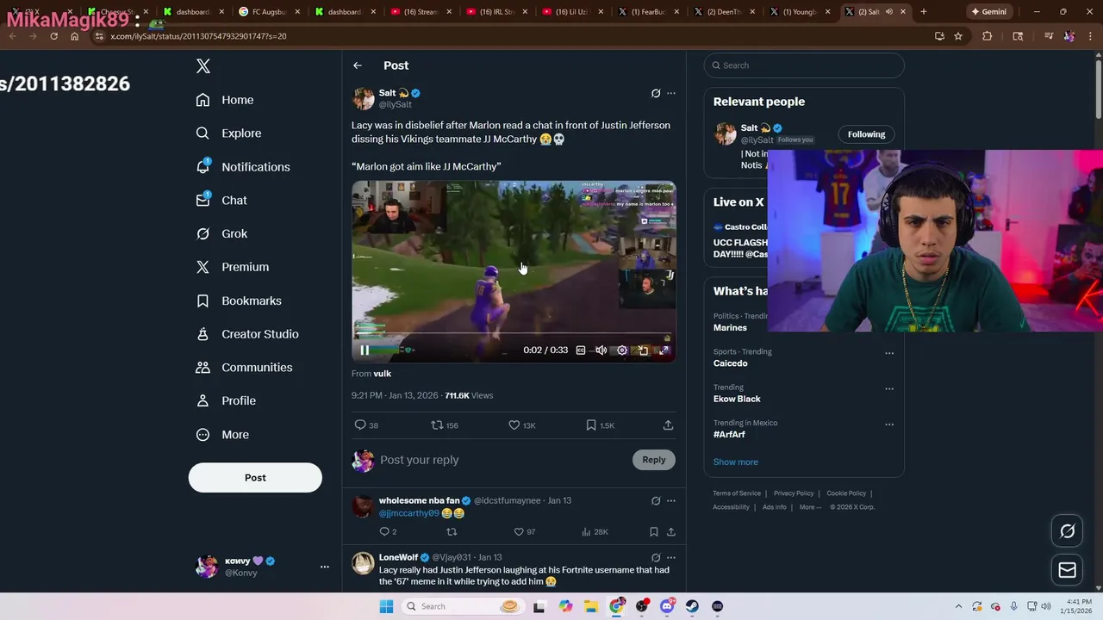Open account menu dots next to Konvy
1103x620 pixels.
(x=325, y=567)
